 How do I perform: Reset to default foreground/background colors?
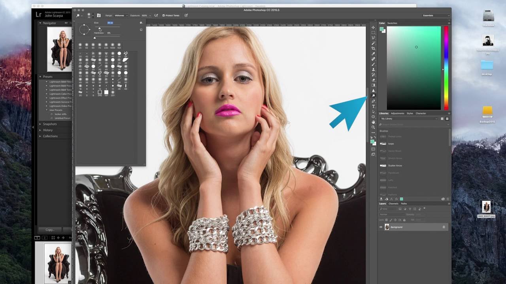(x=371, y=138)
